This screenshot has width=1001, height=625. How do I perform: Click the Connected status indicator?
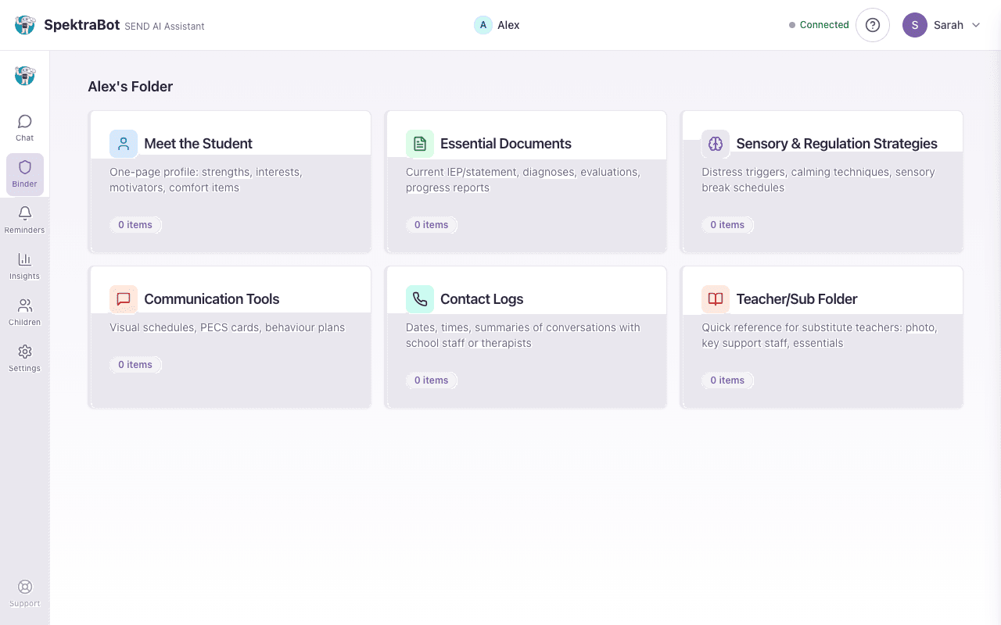(x=819, y=25)
